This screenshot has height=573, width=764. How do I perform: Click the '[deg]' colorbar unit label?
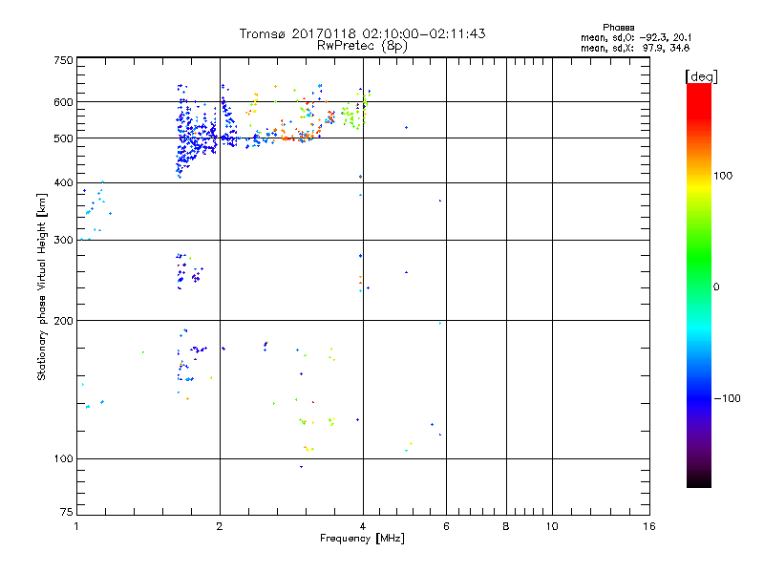coord(701,76)
